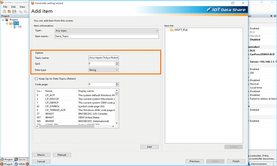This screenshot has width=277, height=166.
Task: Click the code page list horizontal scrollbar
Action: 67,126
